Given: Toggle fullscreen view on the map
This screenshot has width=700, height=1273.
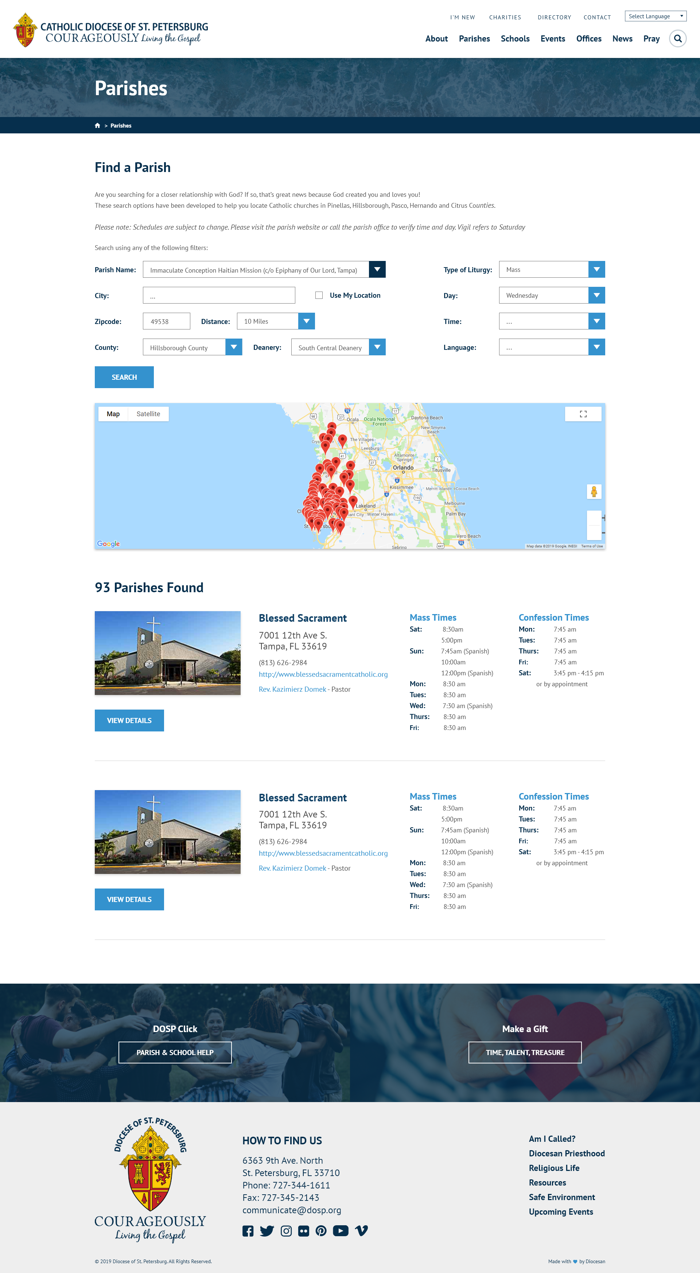Looking at the screenshot, I should click(x=583, y=414).
